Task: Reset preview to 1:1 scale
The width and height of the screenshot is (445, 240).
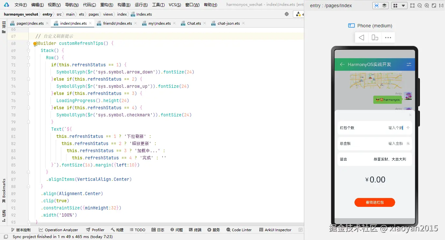Action: click(441, 6)
